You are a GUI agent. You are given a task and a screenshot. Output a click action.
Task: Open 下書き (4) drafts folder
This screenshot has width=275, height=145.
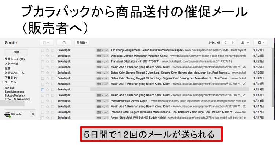tap(11, 77)
